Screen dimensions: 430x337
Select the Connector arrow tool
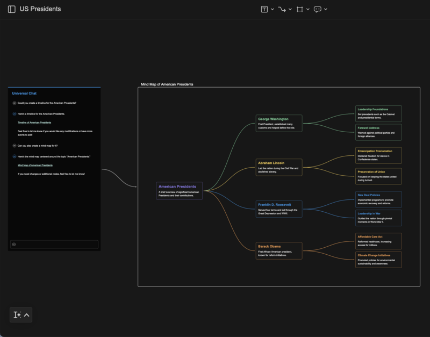[x=282, y=9]
